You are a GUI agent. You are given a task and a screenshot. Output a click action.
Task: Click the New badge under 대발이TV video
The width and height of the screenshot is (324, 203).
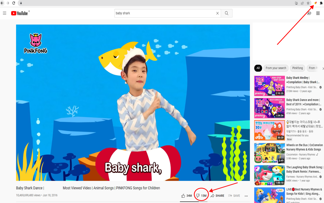[x=289, y=139]
